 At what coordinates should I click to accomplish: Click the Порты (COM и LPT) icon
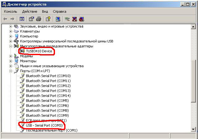tap(16, 71)
